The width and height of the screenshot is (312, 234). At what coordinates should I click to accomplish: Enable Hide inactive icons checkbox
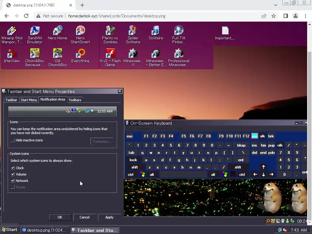click(12, 140)
